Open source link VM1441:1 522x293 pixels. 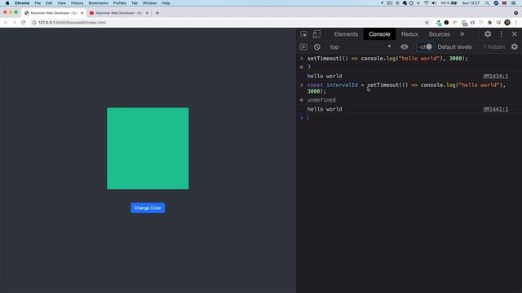tap(495, 109)
